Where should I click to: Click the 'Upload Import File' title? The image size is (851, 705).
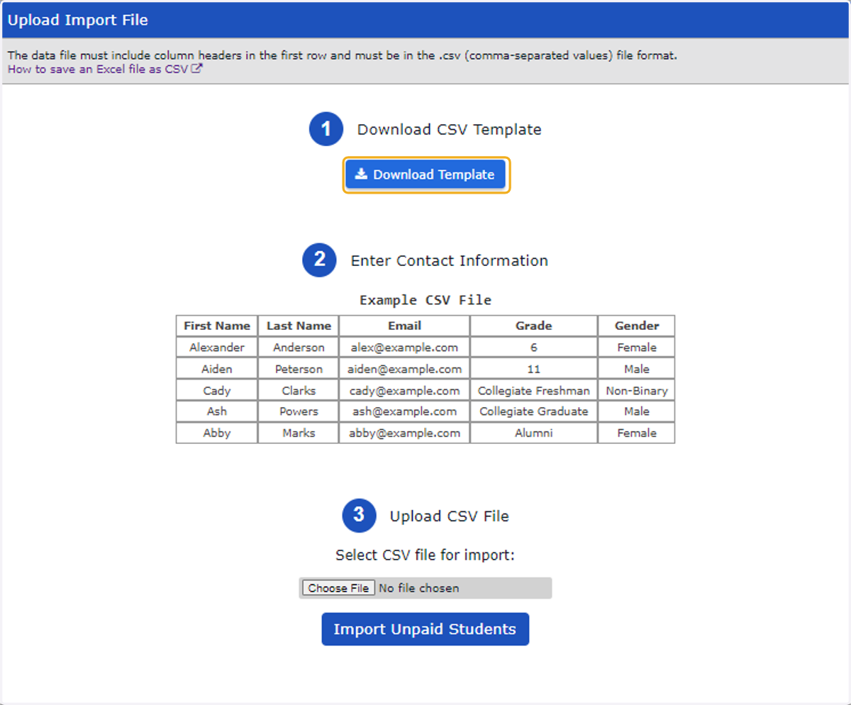[x=78, y=20]
